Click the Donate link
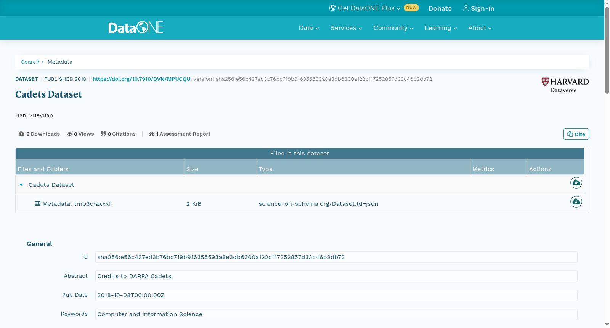Image resolution: width=610 pixels, height=328 pixels. (440, 8)
